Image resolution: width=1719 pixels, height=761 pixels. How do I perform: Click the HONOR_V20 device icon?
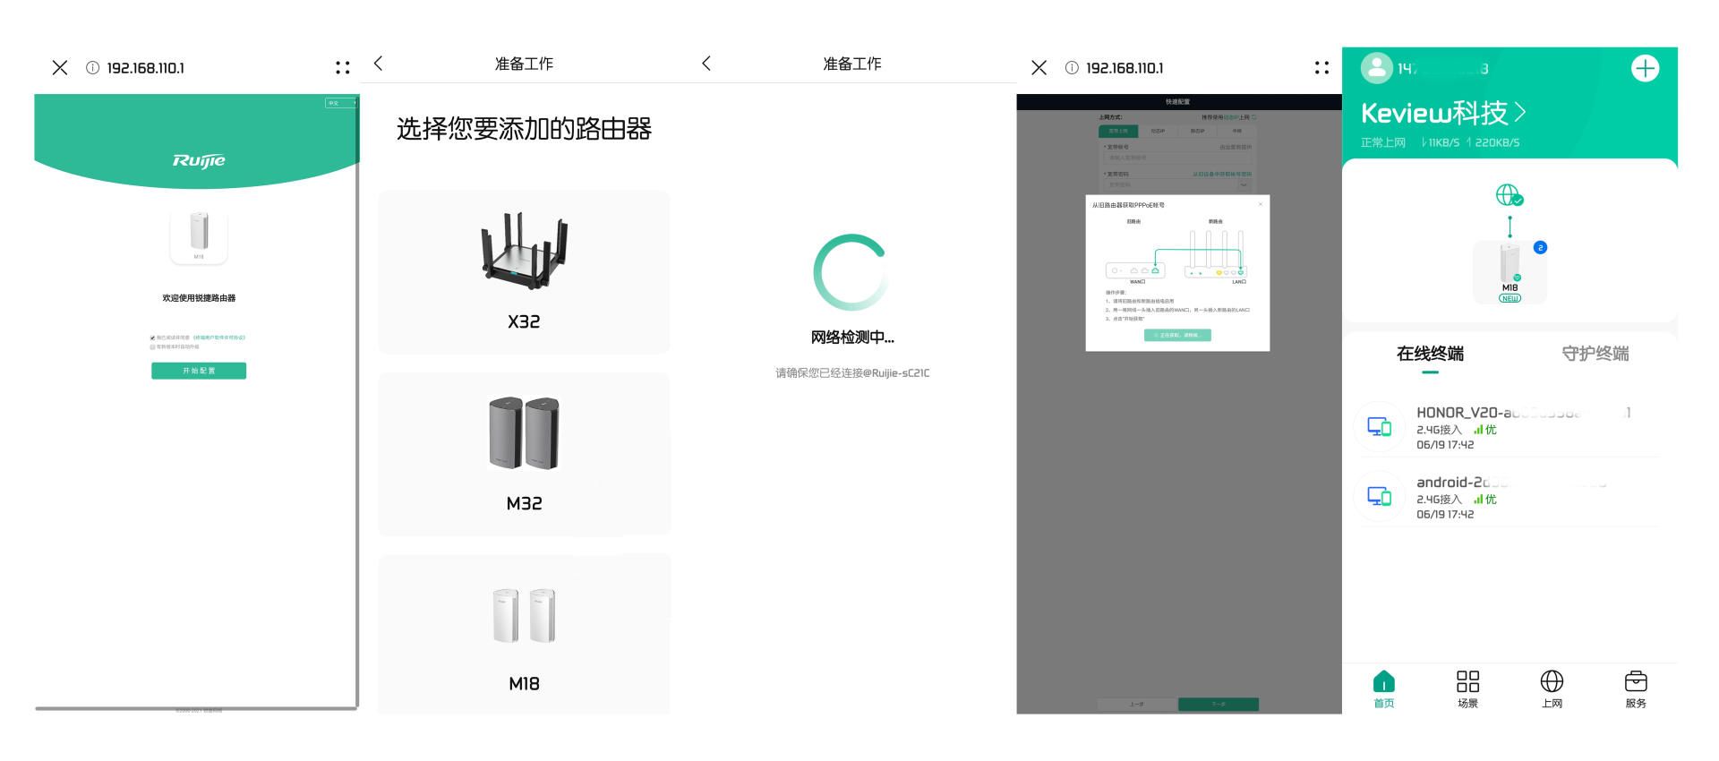coord(1379,427)
